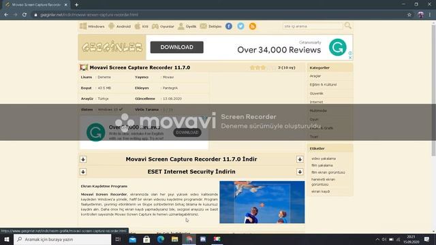436x245 pixels.
Task: Open the Araçlar category link
Action: (315, 76)
